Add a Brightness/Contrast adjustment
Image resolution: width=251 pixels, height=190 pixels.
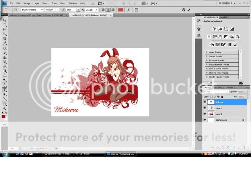pyautogui.click(x=215, y=29)
